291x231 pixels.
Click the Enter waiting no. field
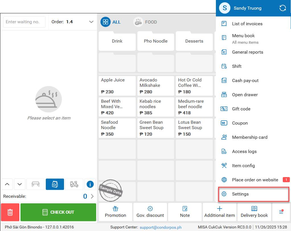tap(24, 22)
